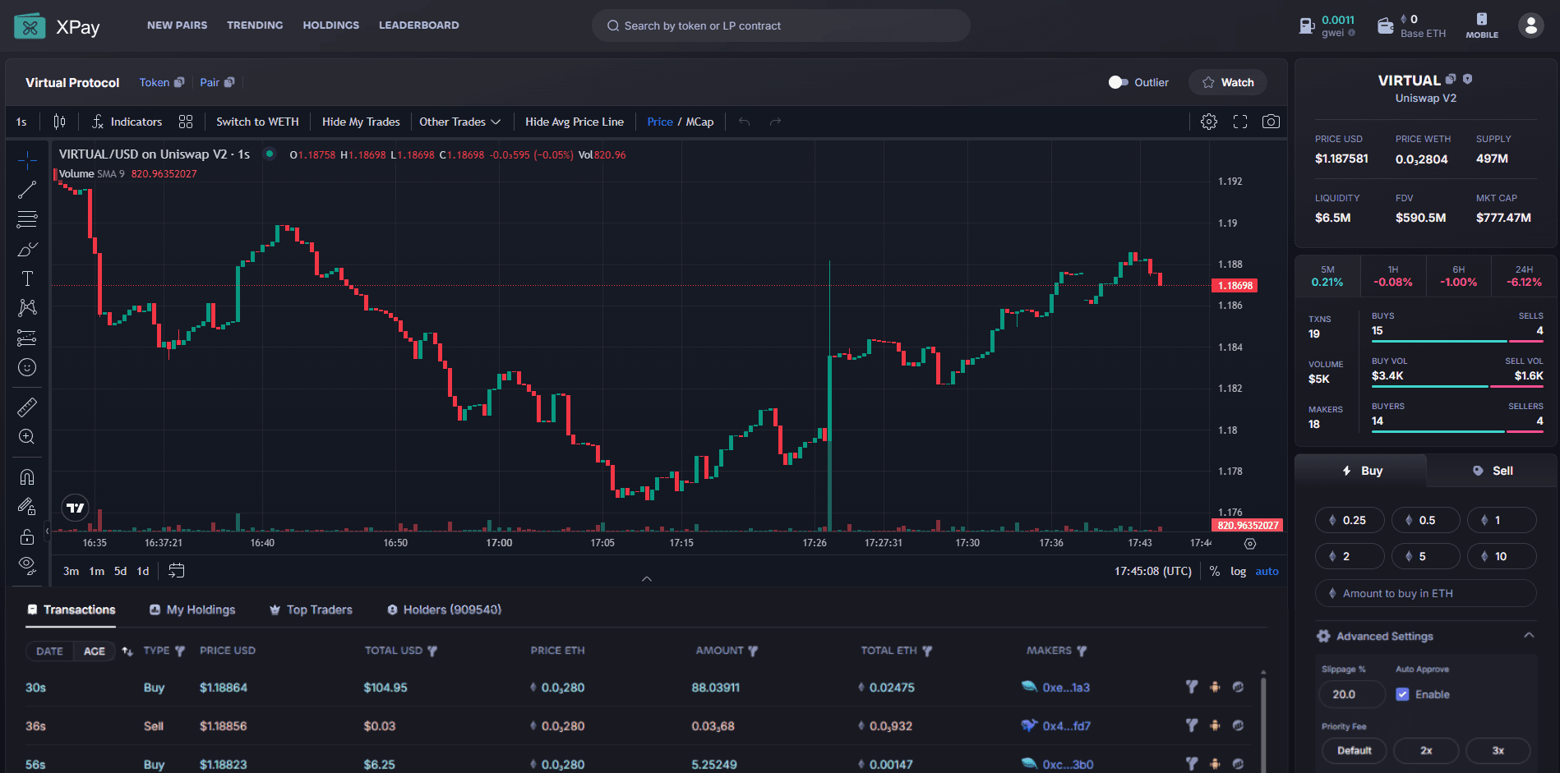Lock all drawing tools
This screenshot has height=773, width=1560.
pos(27,536)
